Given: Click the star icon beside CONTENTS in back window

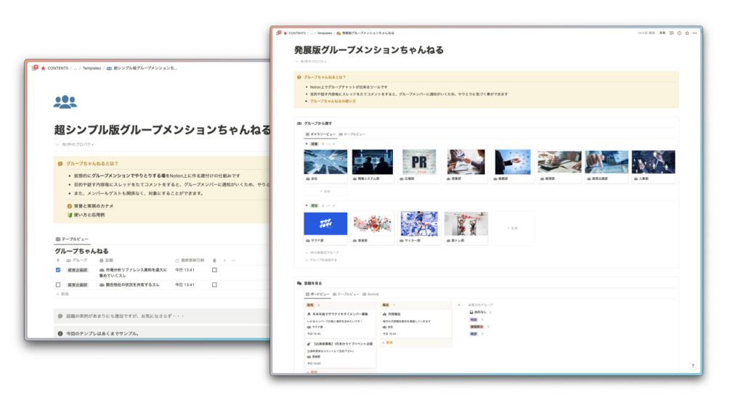Looking at the screenshot, I should pyautogui.click(x=44, y=68).
